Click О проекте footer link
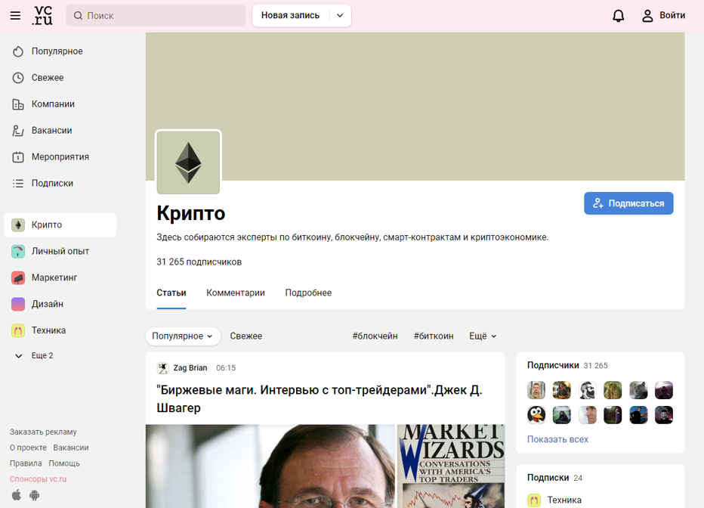The height and width of the screenshot is (508, 704). [28, 448]
